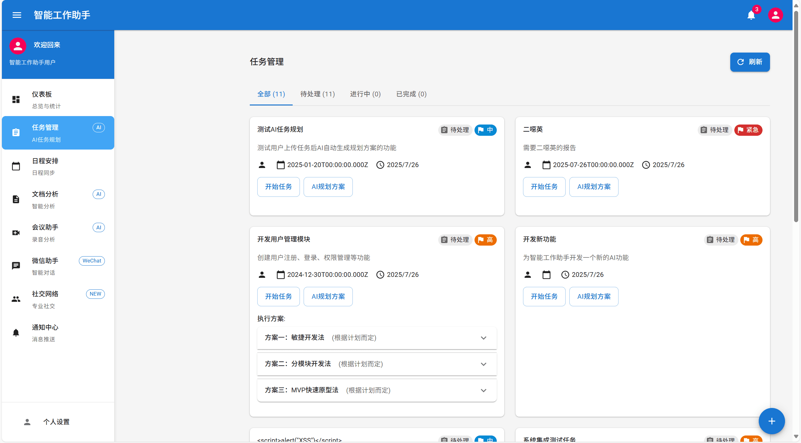801x443 pixels.
Task: Switch to the 已完成 (0) tab
Action: (x=411, y=94)
